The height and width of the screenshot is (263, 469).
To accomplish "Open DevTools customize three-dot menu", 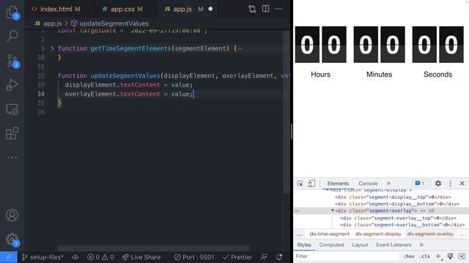I will [x=451, y=183].
